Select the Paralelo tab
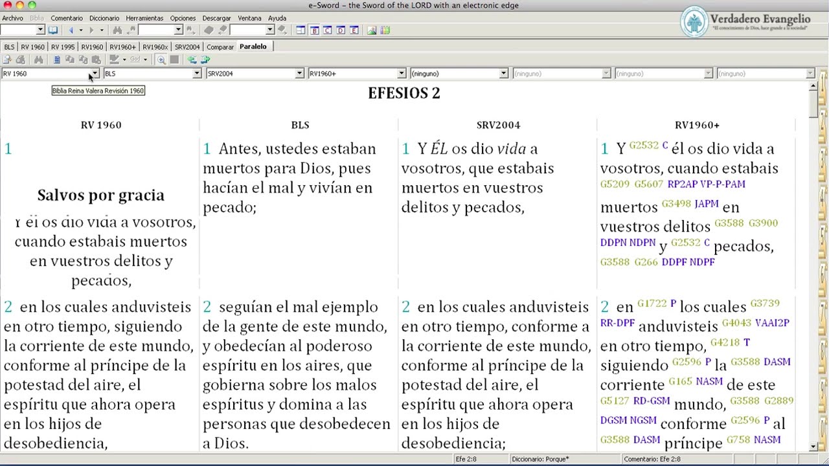Image resolution: width=829 pixels, height=466 pixels. point(253,47)
